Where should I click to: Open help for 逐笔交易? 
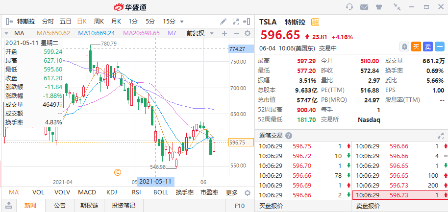(289, 136)
